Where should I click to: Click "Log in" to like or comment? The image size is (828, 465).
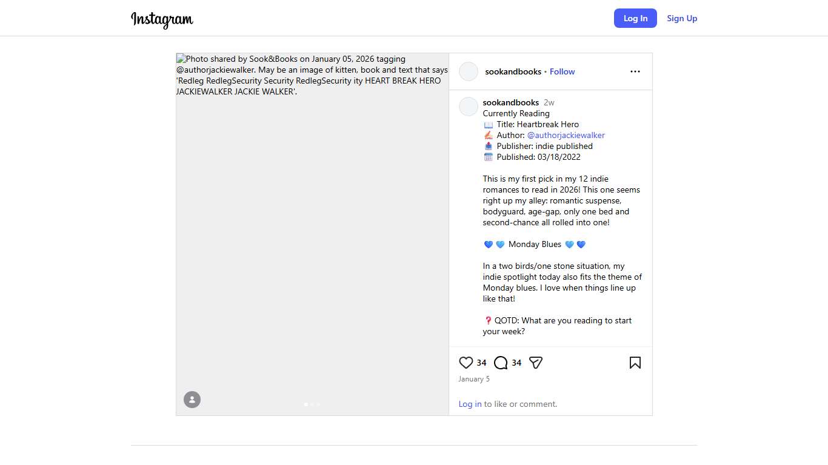470,404
